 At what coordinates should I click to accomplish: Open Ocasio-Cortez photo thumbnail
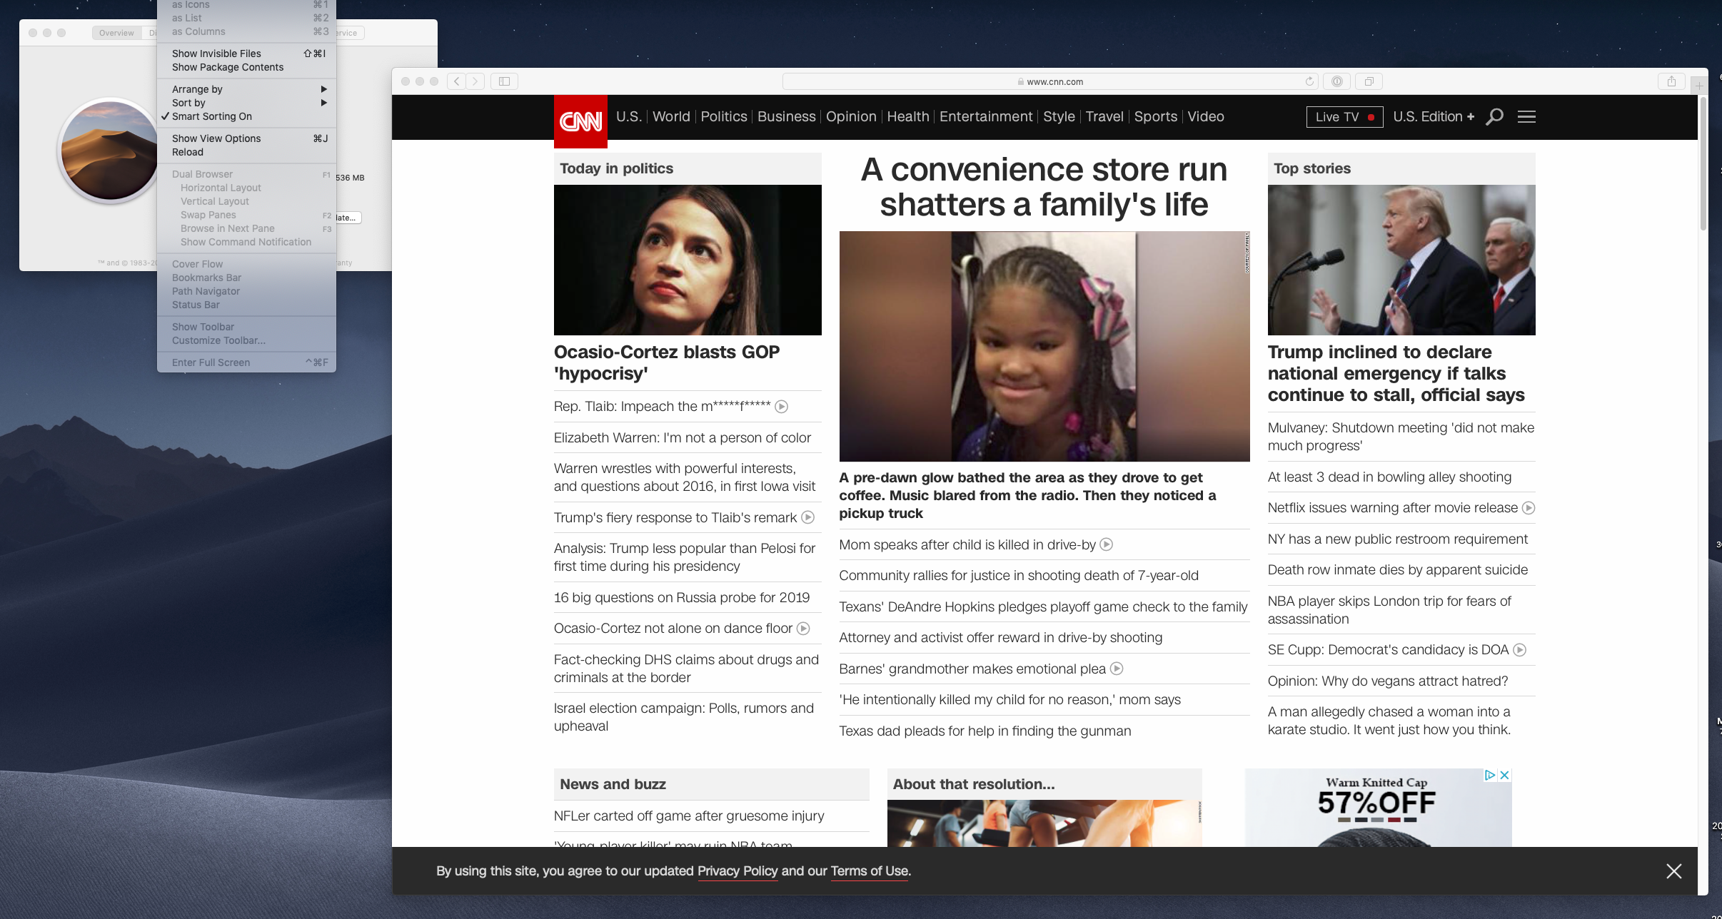pyautogui.click(x=688, y=260)
